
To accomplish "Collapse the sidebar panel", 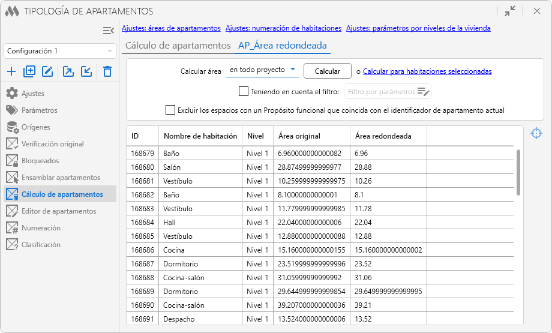I will (x=108, y=31).
